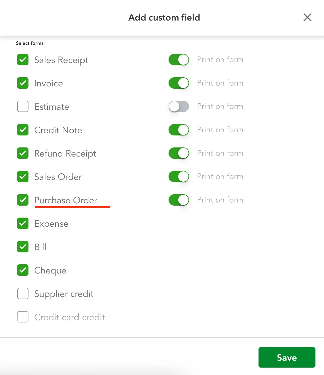Uncheck the Sales Order checkbox
The height and width of the screenshot is (375, 324).
click(x=22, y=177)
